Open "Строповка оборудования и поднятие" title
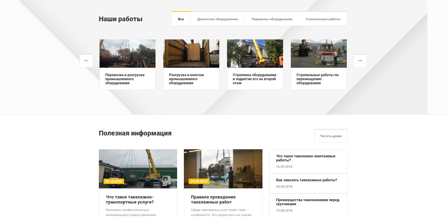The height and width of the screenshot is (217, 447). (254, 79)
